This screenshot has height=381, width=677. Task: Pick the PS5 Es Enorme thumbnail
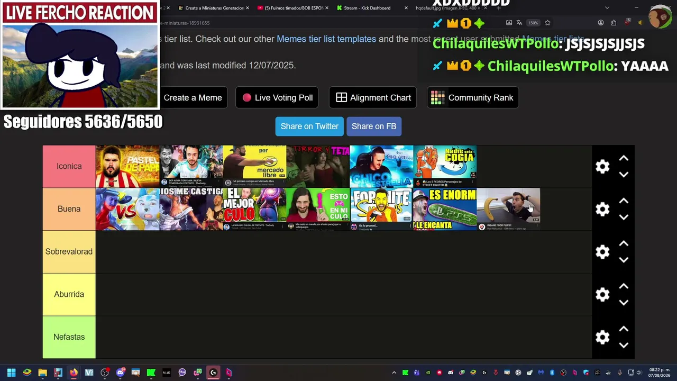coord(445,209)
